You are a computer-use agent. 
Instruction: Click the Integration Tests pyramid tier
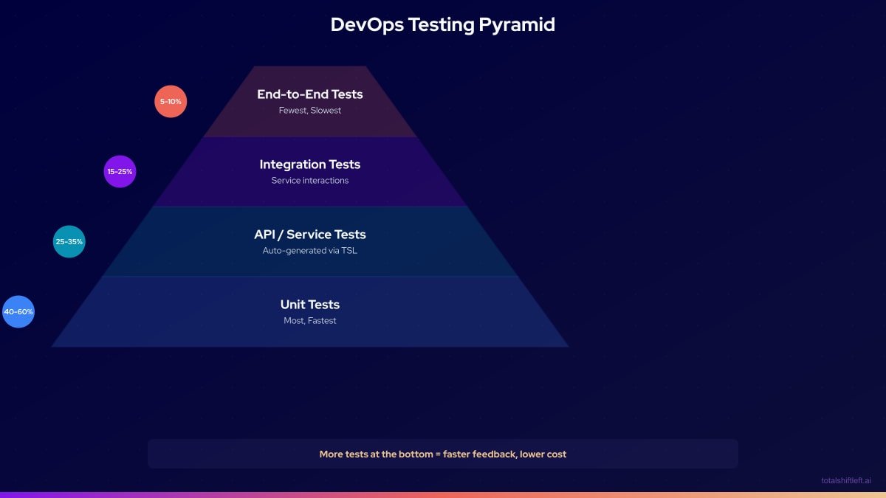[x=309, y=171]
